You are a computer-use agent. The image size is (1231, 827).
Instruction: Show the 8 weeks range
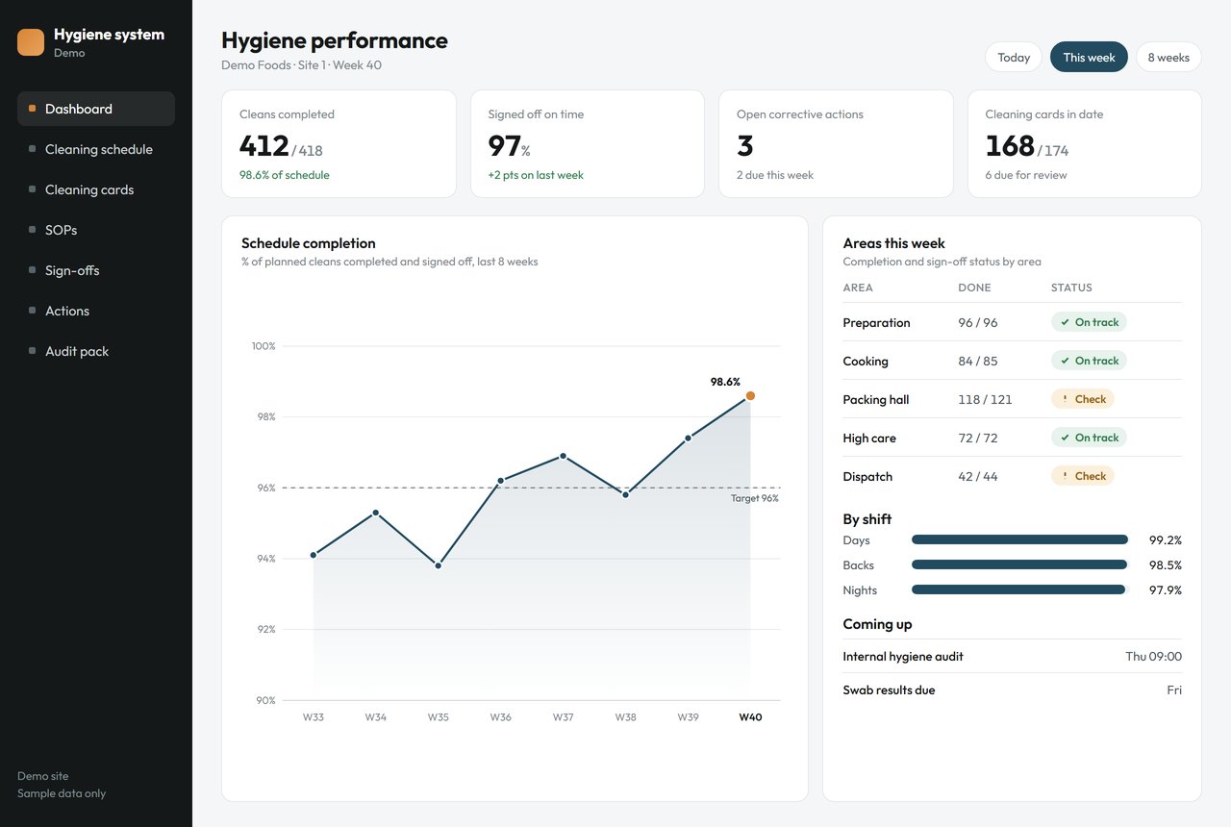click(1168, 57)
